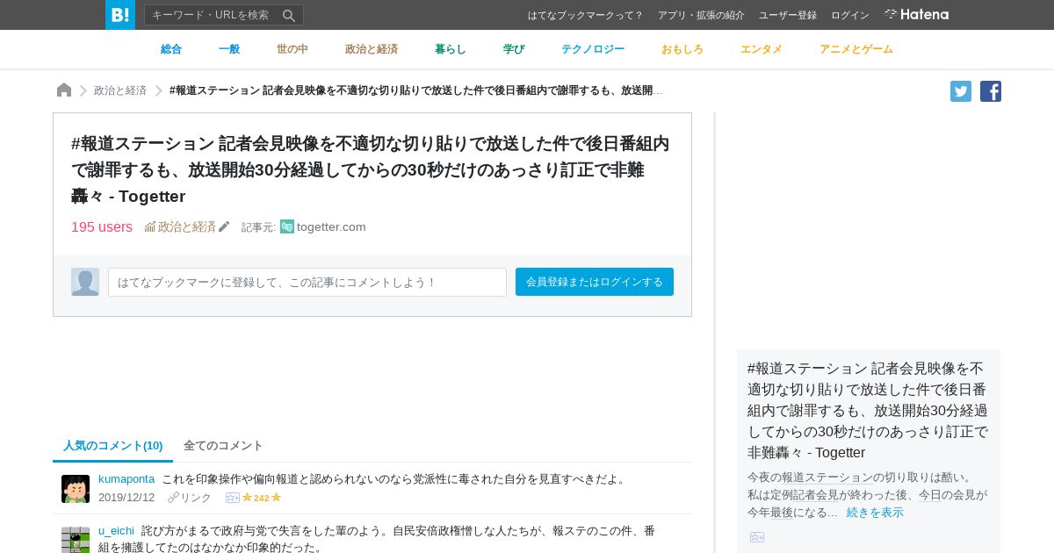Share the page on Twitter
The image size is (1054, 553).
coord(961,91)
